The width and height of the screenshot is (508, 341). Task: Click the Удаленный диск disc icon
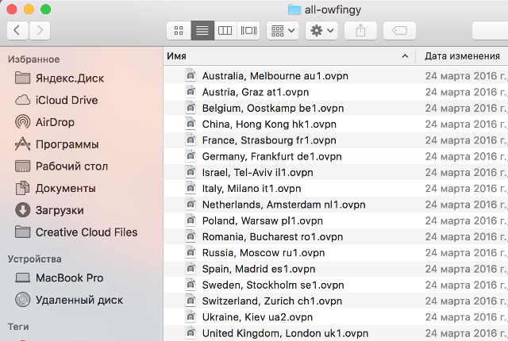(23, 300)
